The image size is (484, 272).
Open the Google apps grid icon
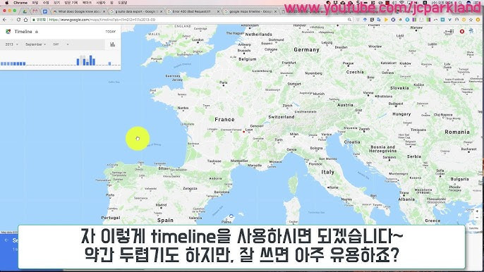(x=452, y=32)
